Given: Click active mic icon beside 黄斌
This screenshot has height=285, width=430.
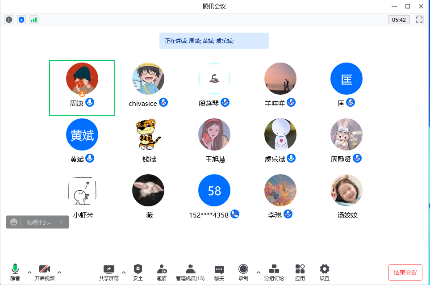Looking at the screenshot, I should click(x=90, y=158).
